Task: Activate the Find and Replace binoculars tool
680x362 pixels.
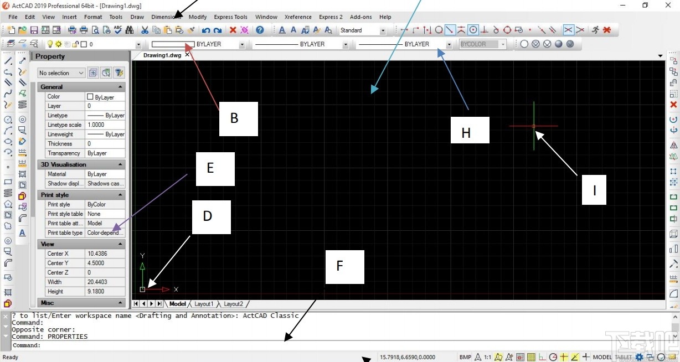Action: point(130,30)
